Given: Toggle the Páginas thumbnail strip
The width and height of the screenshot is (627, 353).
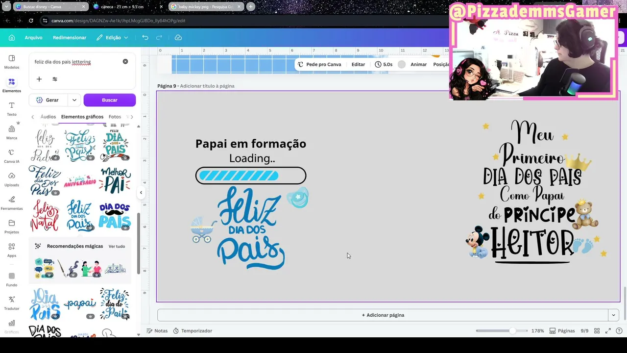Looking at the screenshot, I should (562, 331).
